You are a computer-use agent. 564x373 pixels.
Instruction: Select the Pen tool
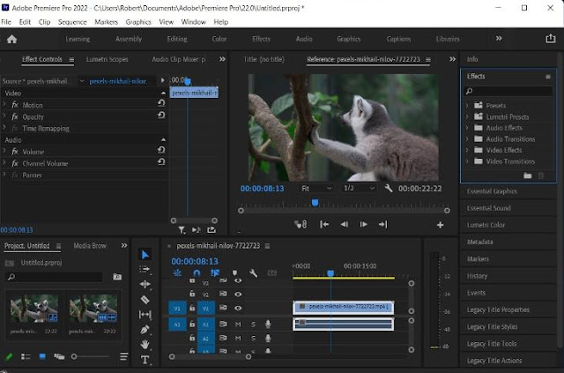pos(145,330)
